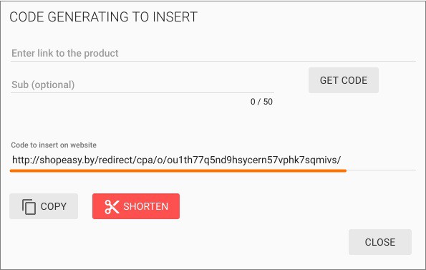Click the CLOSE text at the bottom of the dialog

click(x=379, y=242)
